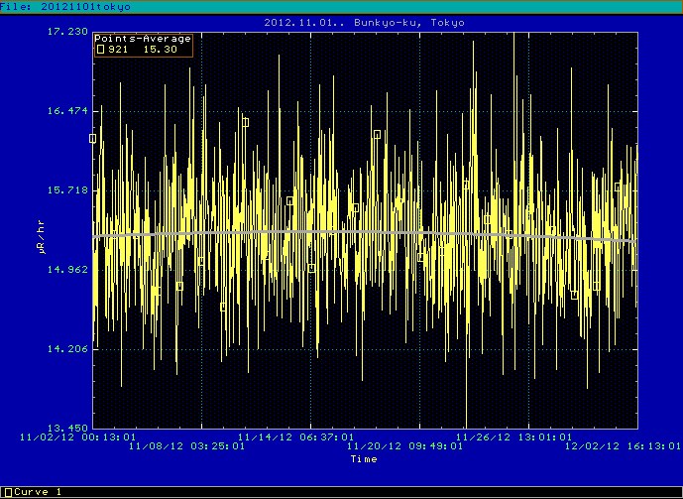Click the square marker in Points-Average legend
The height and width of the screenshot is (499, 683).
point(100,49)
